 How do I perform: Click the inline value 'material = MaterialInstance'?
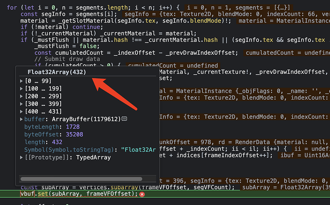click(x=284, y=21)
